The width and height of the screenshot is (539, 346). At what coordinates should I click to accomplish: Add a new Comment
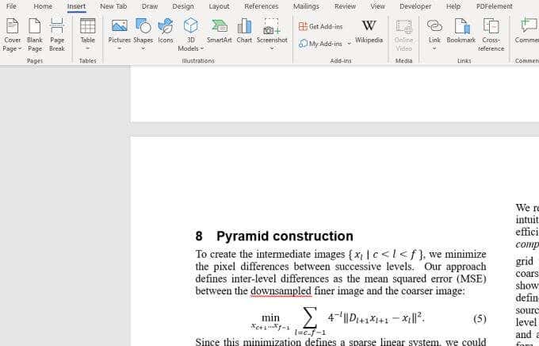coord(527,31)
